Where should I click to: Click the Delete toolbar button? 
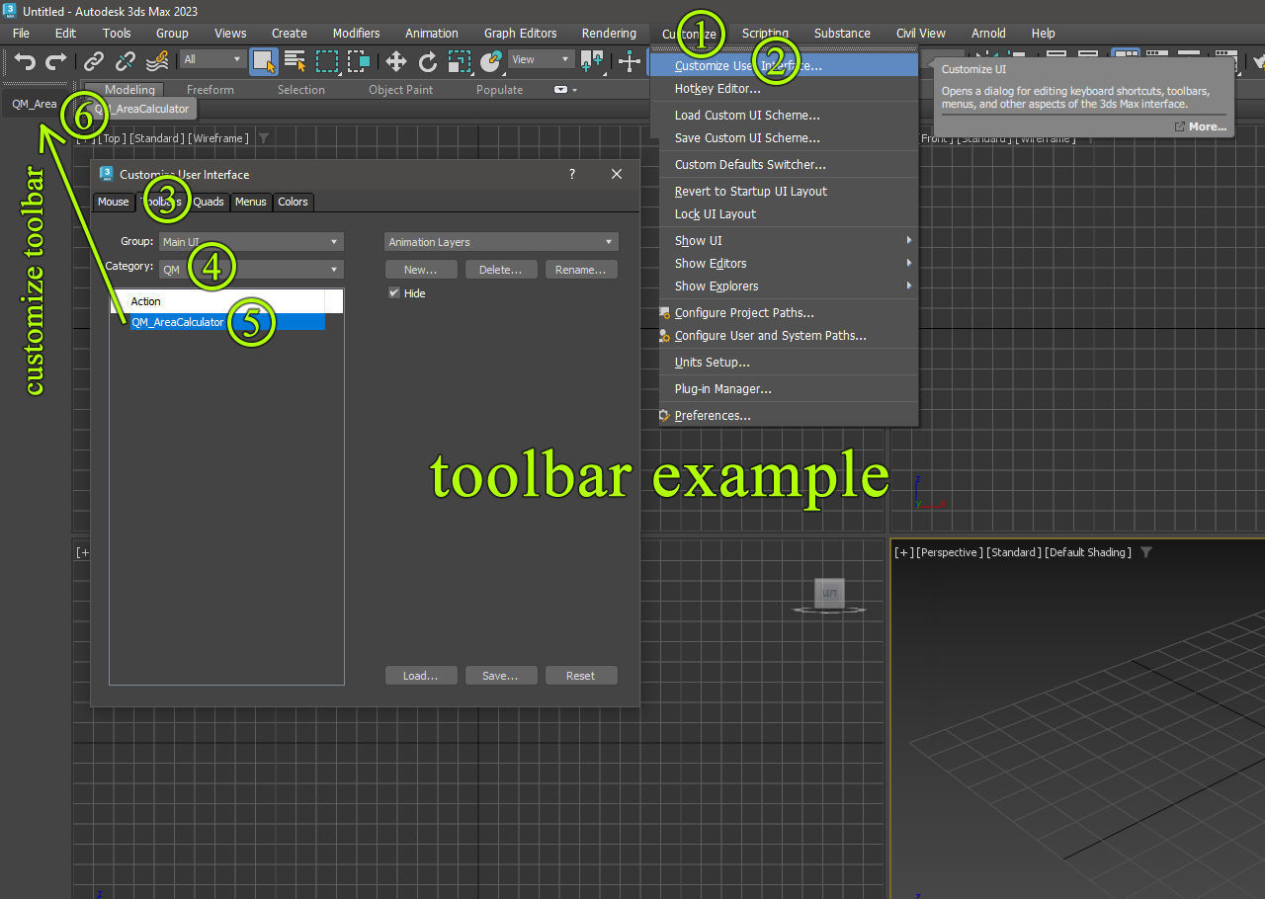[501, 270]
